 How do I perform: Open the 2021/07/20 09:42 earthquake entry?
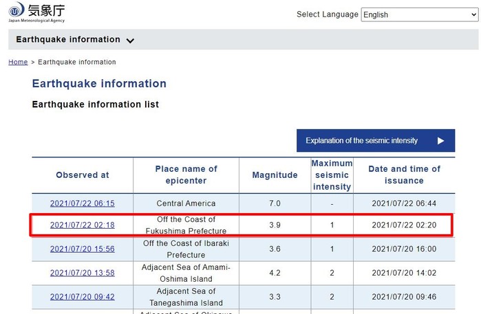tap(83, 297)
